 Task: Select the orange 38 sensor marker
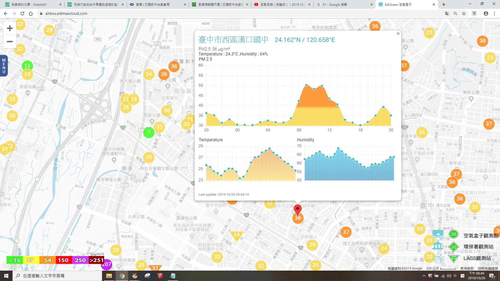(x=482, y=41)
